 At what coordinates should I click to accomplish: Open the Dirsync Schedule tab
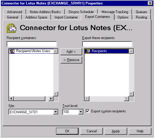(x=81, y=12)
